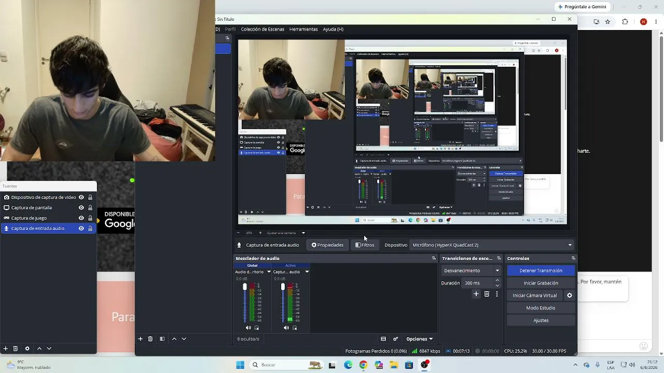Open transition properties three-dot menu
This screenshot has height=373, width=664.
coord(497,294)
